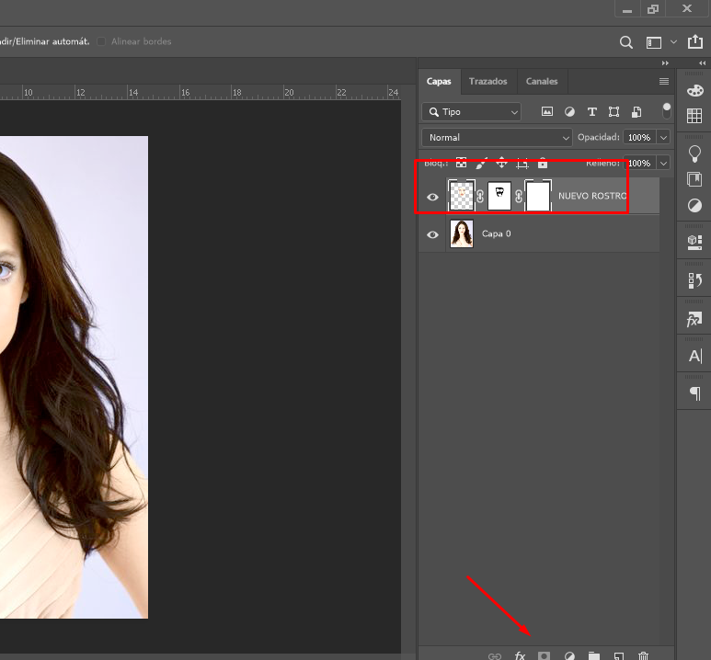Viewport: 711px width, 660px height.
Task: Open the Normal blend mode dropdown
Action: 498,137
